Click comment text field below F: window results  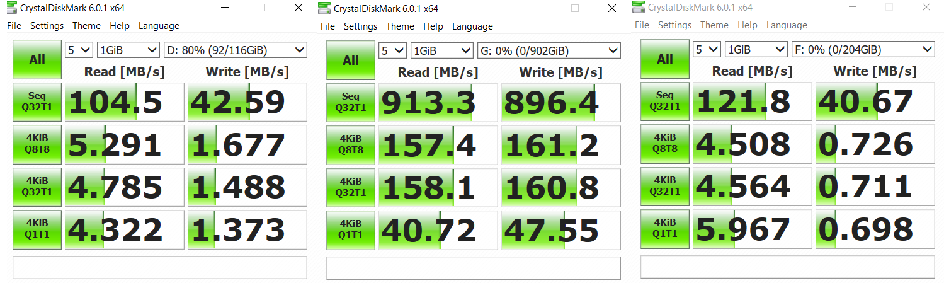pos(788,267)
